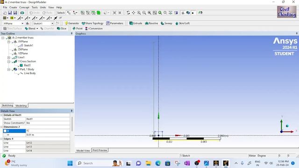
Task: Open the View menu
Action: (51, 7)
